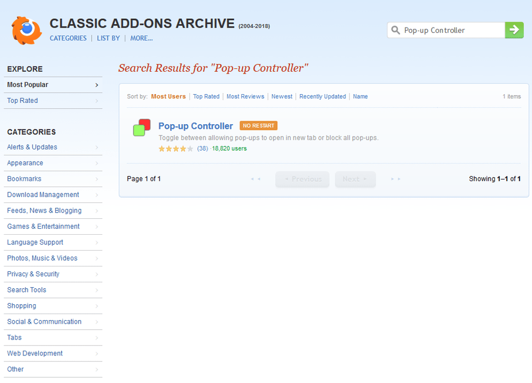Jump to first page arrows icon
The height and width of the screenshot is (383, 532).
[x=255, y=179]
